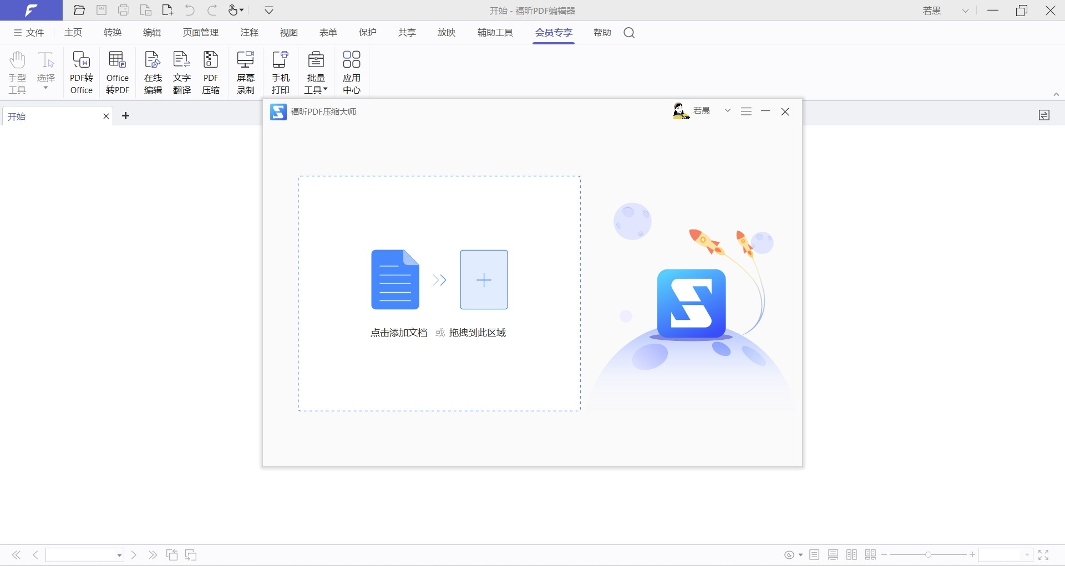Open the 文件 file menu
Viewport: 1065px width, 566px height.
point(29,33)
